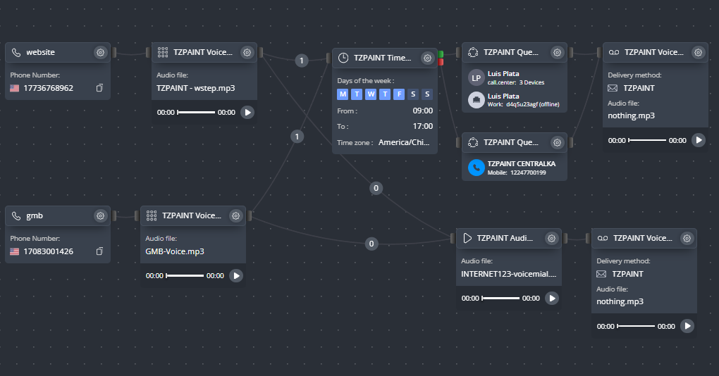Play the INTERNET123-voicemail audio file
The height and width of the screenshot is (376, 719).
[x=552, y=298]
